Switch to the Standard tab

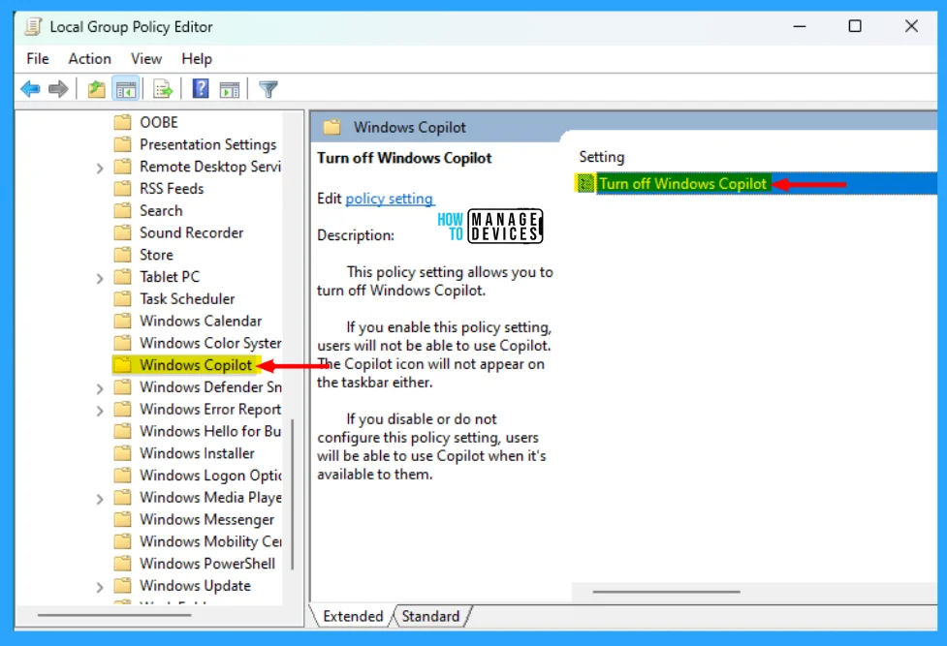[x=430, y=616]
